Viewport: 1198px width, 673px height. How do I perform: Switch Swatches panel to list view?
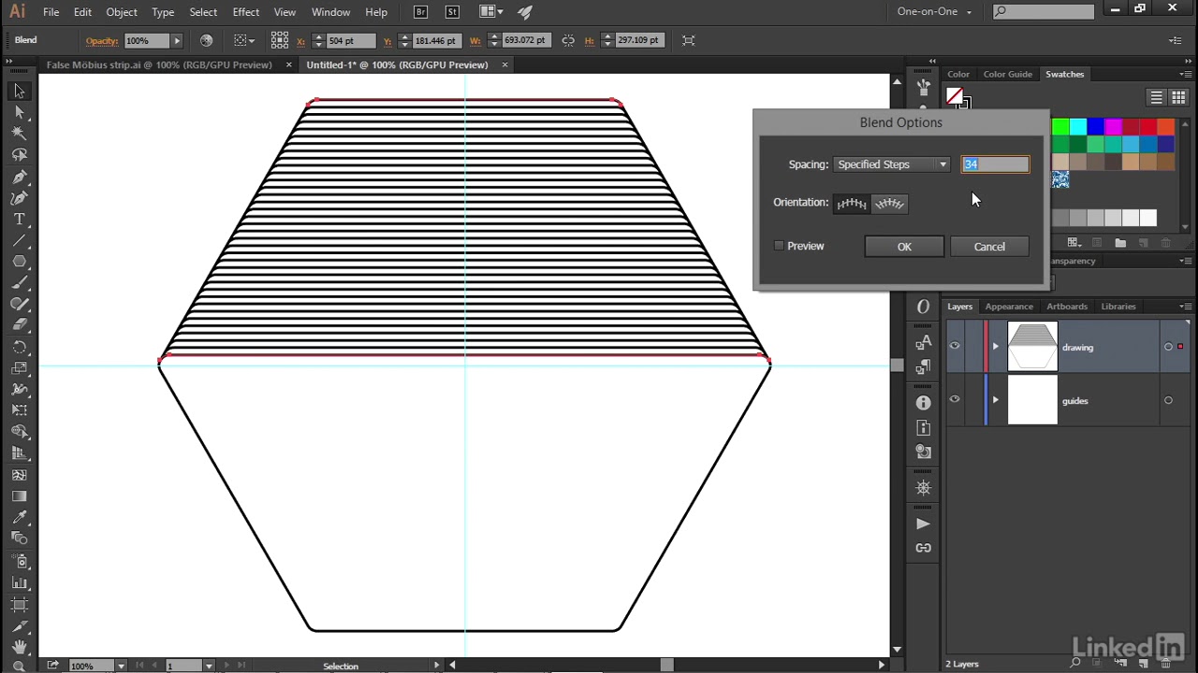pyautogui.click(x=1157, y=97)
